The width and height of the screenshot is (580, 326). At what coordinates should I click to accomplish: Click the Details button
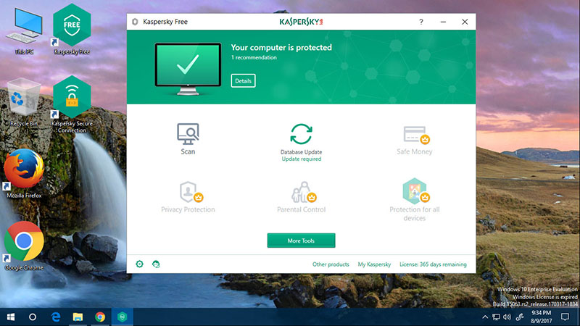243,80
